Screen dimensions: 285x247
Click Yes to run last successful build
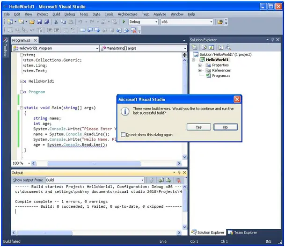(x=199, y=127)
